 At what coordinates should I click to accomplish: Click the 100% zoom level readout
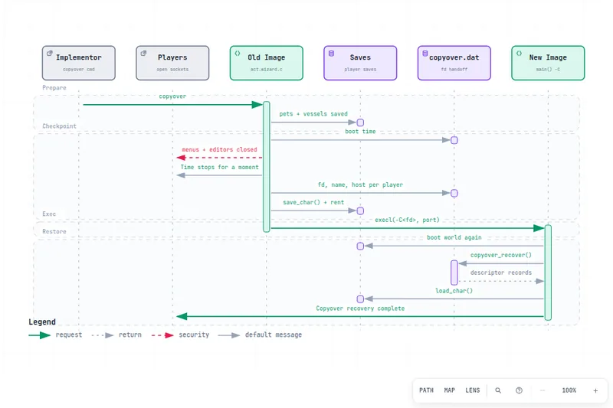tap(569, 390)
